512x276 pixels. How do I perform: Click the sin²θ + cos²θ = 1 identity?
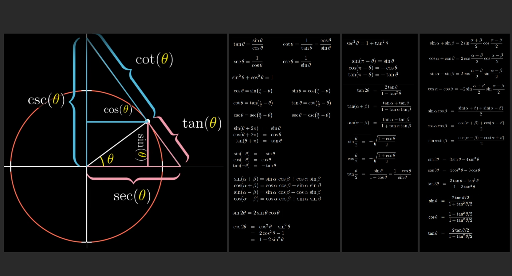[253, 78]
